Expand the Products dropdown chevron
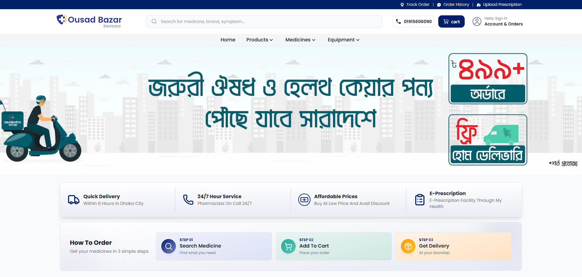 (x=271, y=40)
